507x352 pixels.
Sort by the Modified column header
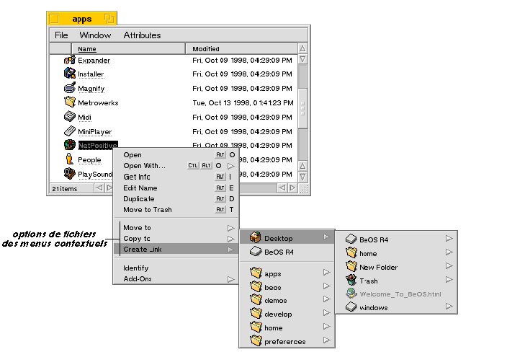coord(241,49)
